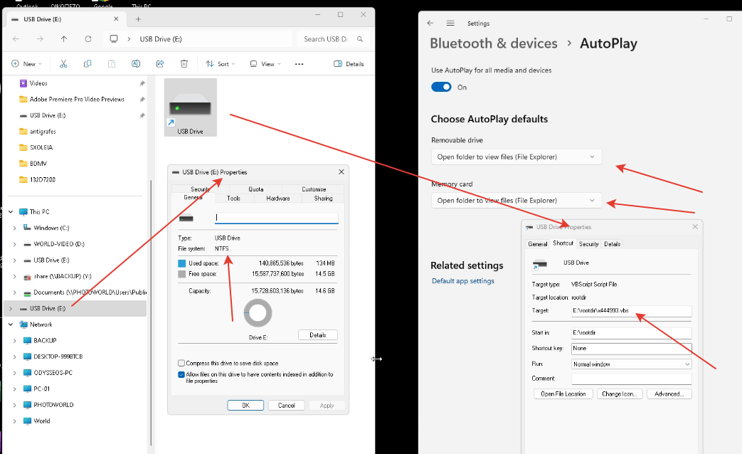Click the Delete trash icon in Explorer toolbar
Image resolution: width=742 pixels, height=454 pixels.
click(x=184, y=64)
